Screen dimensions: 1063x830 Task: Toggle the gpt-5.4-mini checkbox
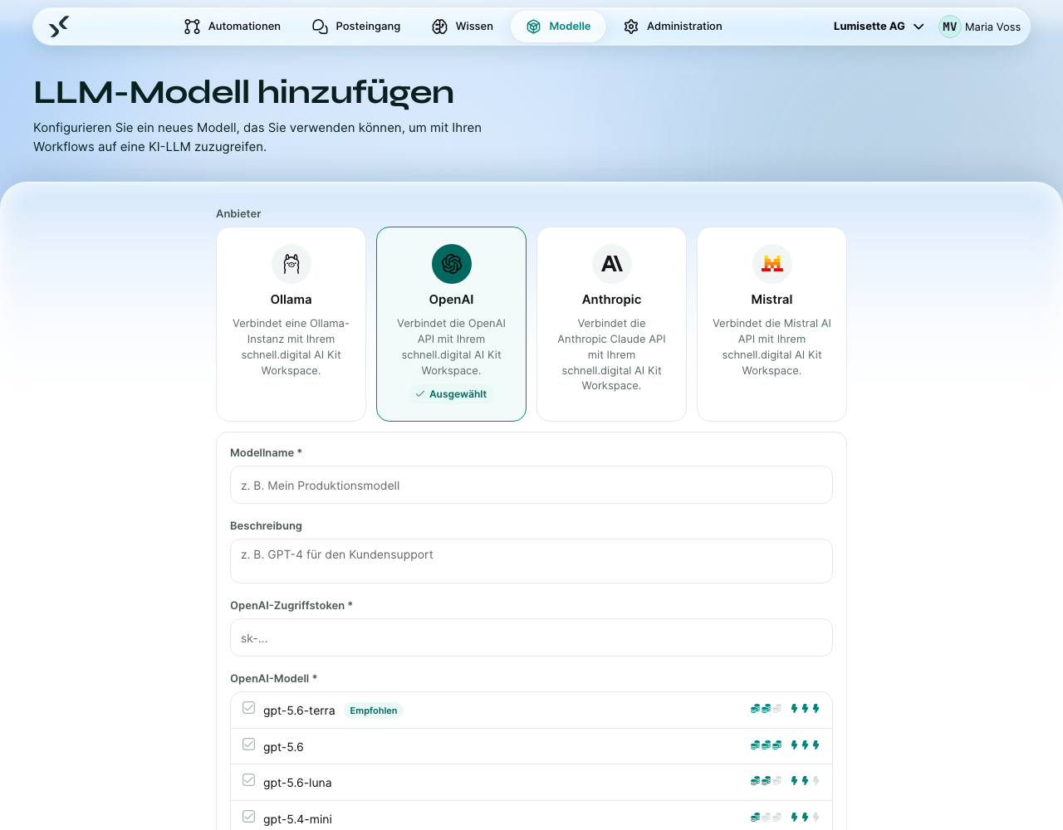tap(248, 817)
